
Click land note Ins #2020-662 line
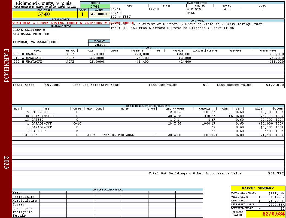[172, 28]
